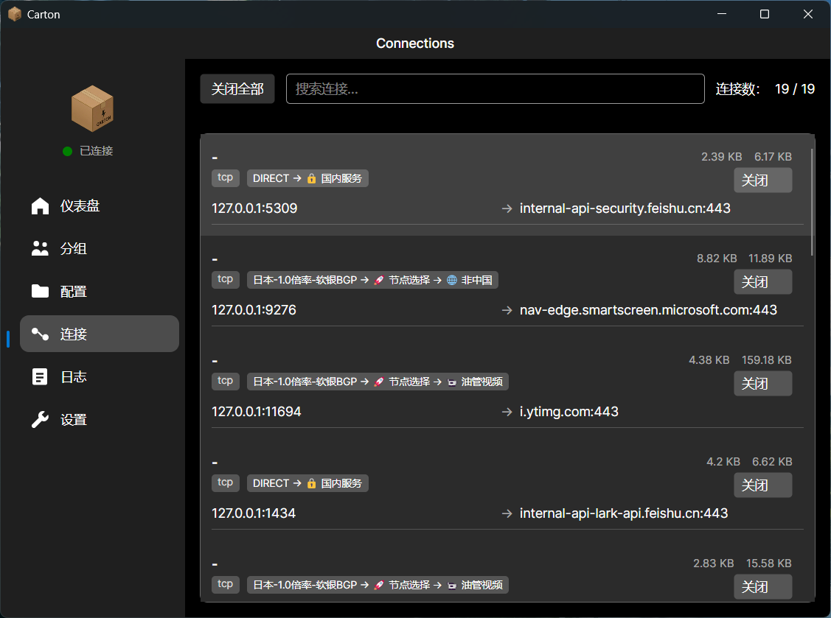The height and width of the screenshot is (618, 831).
Task: Click destination nav-edge.smartscreen.microsoft.com:443
Action: (648, 310)
